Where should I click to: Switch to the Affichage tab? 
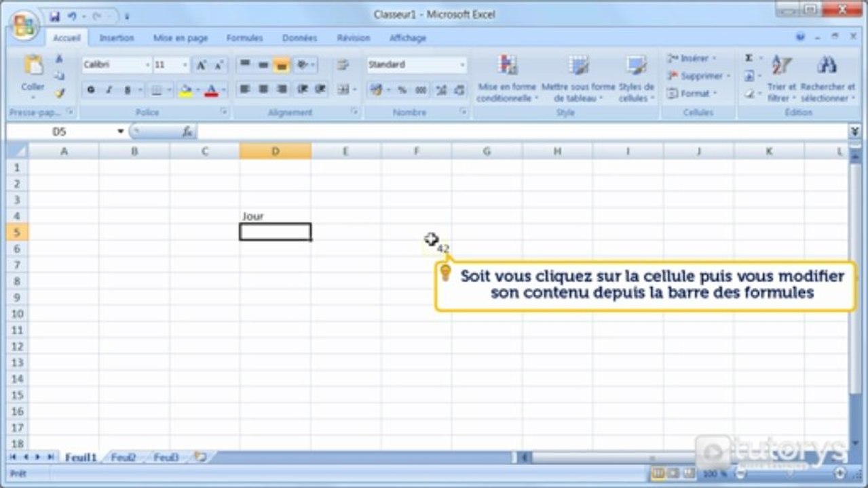click(x=408, y=38)
